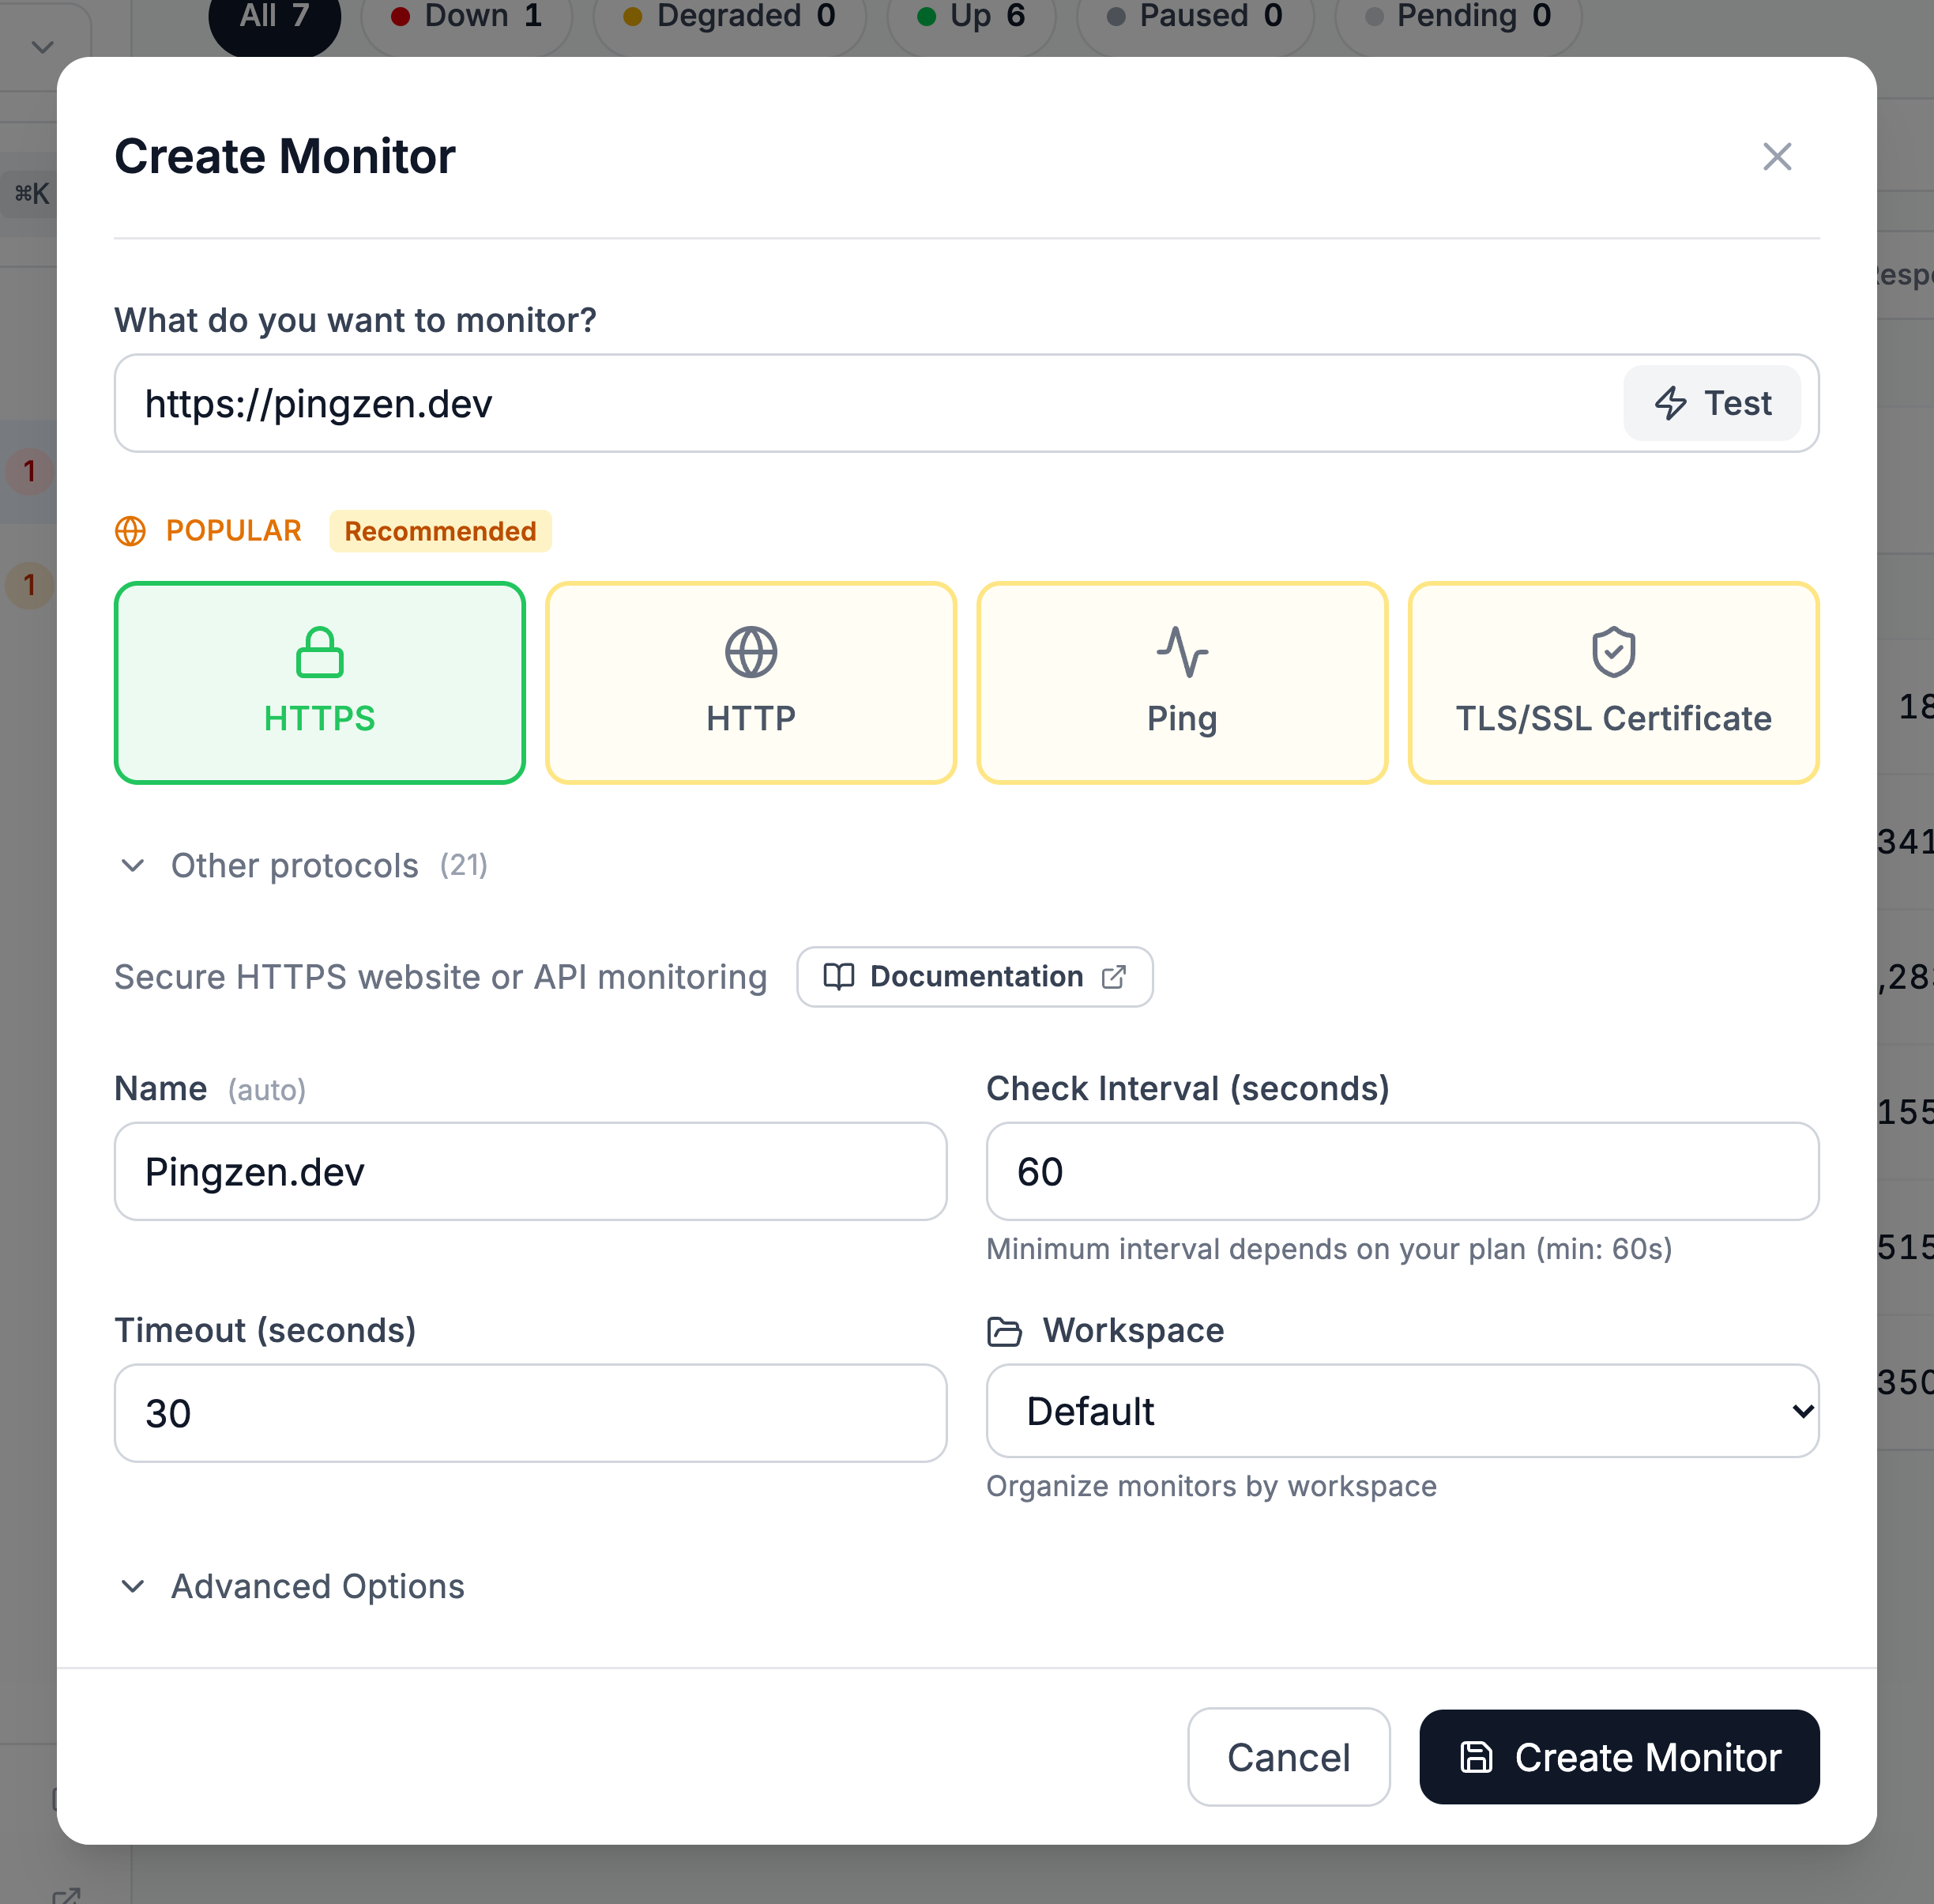Image resolution: width=1934 pixels, height=1904 pixels.
Task: Close the Create Monitor dialog
Action: click(x=1777, y=157)
